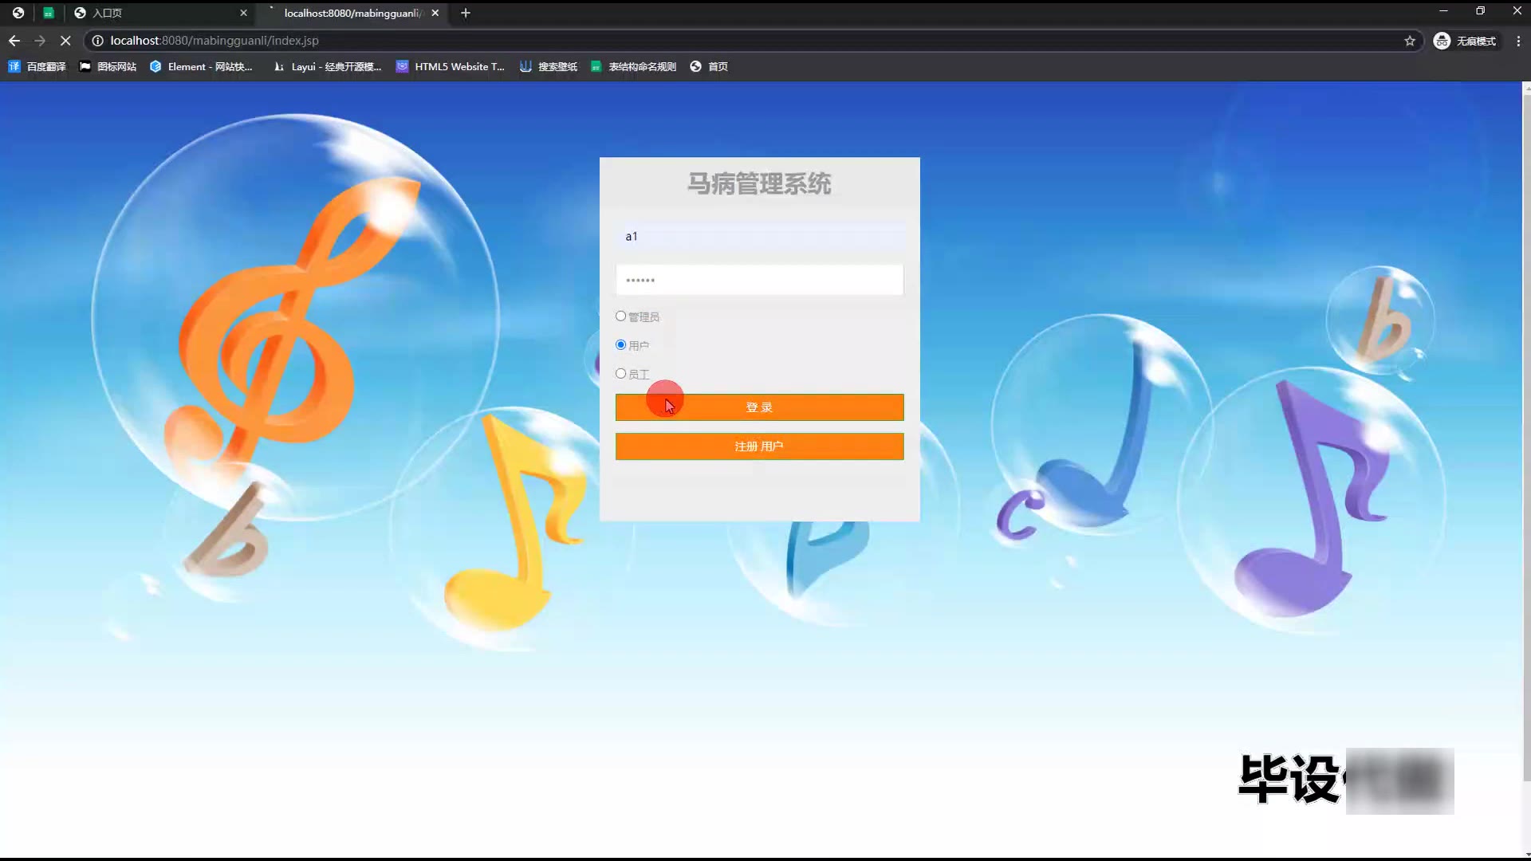Click the 注册用户 button
The height and width of the screenshot is (861, 1531).
(x=759, y=446)
